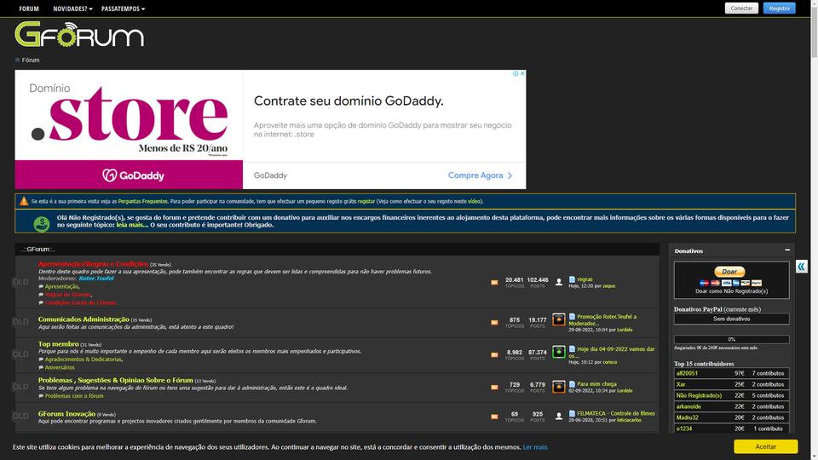Click the sidebar collapse double-arrow icon
Image resolution: width=818 pixels, height=460 pixels.
pos(801,267)
